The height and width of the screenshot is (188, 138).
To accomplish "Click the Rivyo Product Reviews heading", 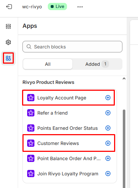I will [x=48, y=82].
